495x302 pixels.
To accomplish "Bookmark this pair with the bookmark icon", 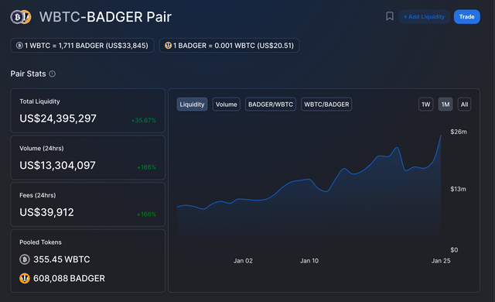I will (x=390, y=16).
